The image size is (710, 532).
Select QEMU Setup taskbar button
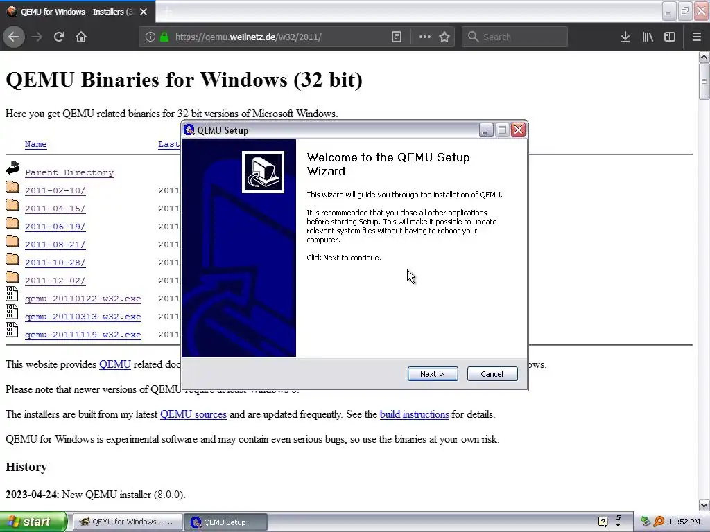click(227, 522)
